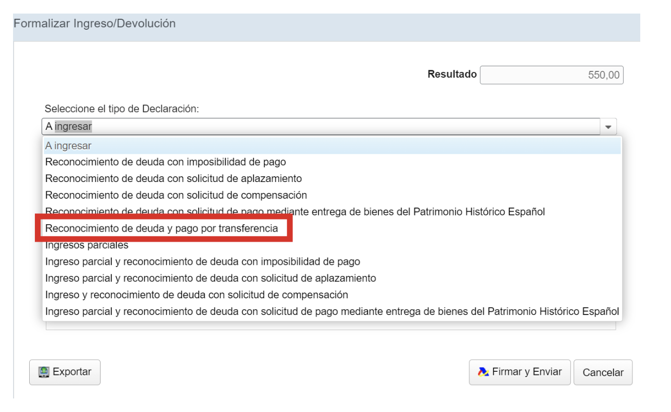Select 'Ingreso y reconocimiento' with solicitud de compensación
The width and height of the screenshot is (671, 412).
click(x=332, y=295)
